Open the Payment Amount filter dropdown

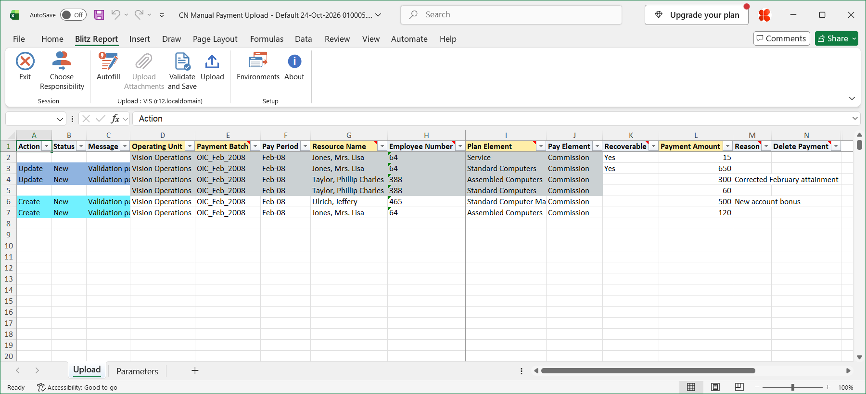coord(727,147)
